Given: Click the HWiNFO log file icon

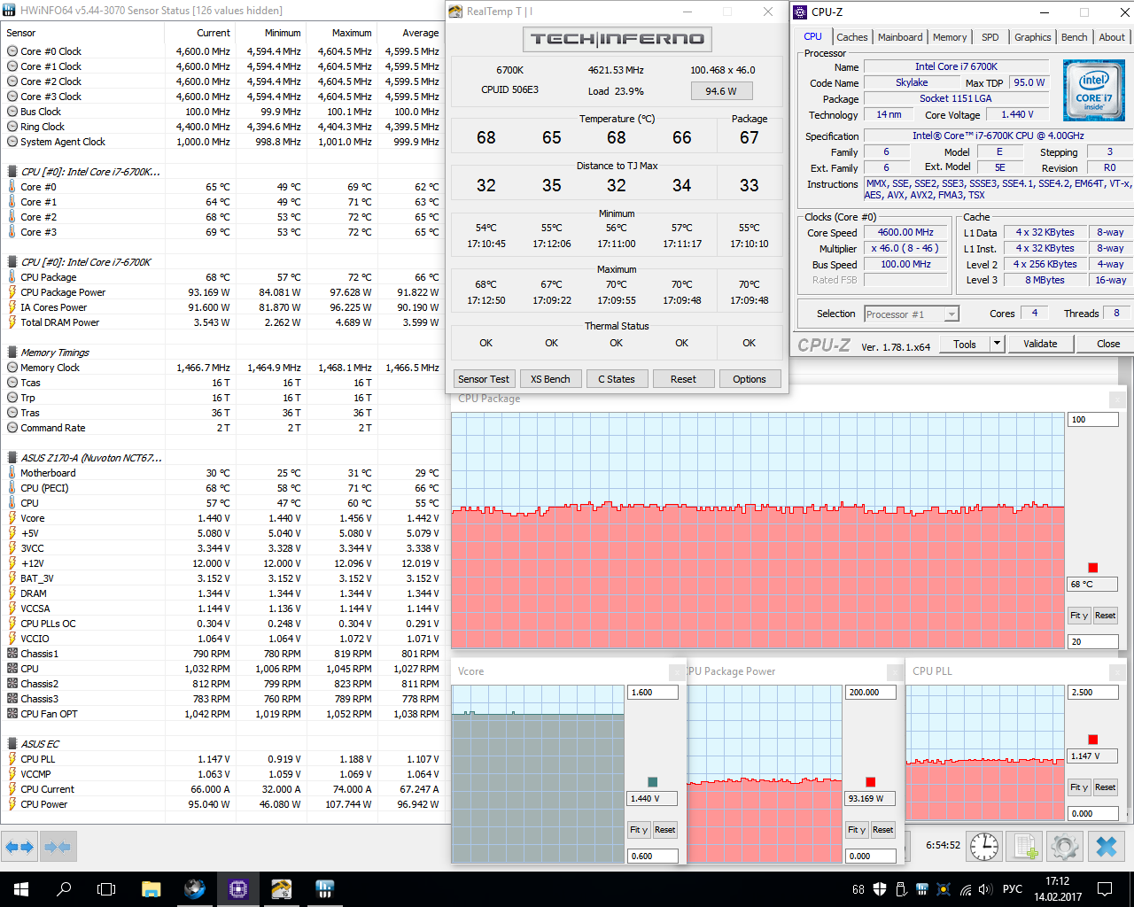Looking at the screenshot, I should (x=1025, y=847).
